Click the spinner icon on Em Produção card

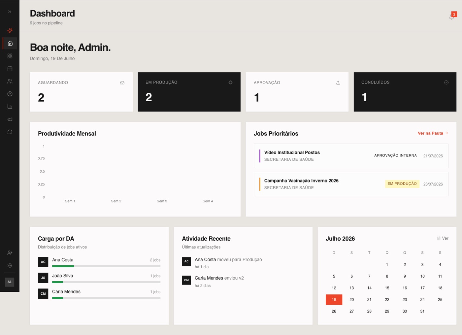pos(230,83)
